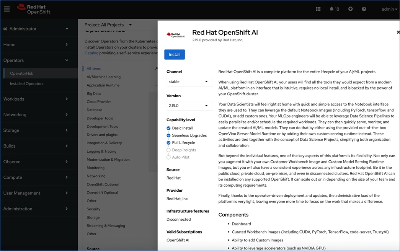
Task: Click the Full Lifecycle capability check icon
Action: click(x=168, y=143)
